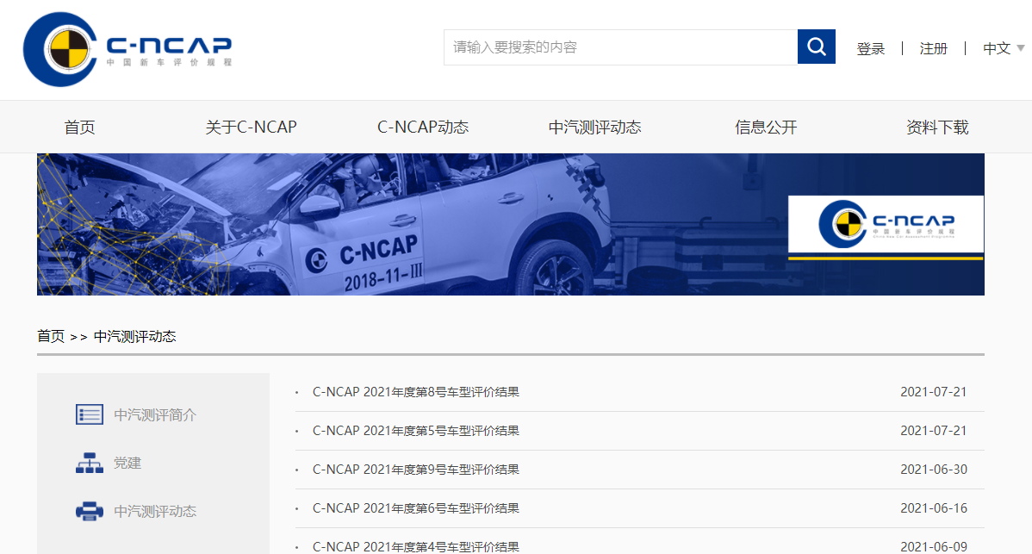The image size is (1032, 554).
Task: Open the 首页 navigation tab
Action: click(79, 127)
